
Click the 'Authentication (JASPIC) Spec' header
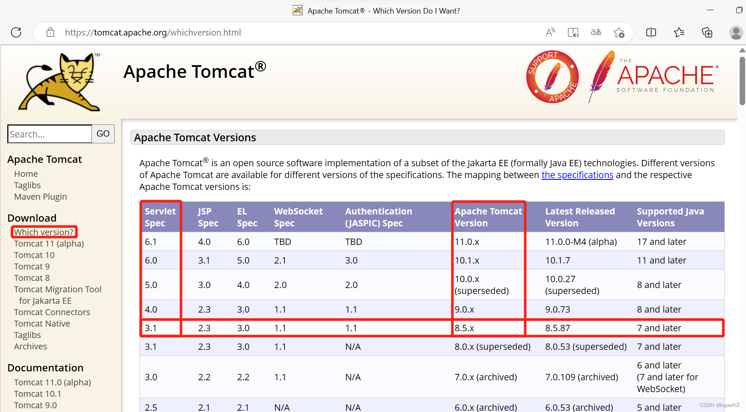pos(379,217)
